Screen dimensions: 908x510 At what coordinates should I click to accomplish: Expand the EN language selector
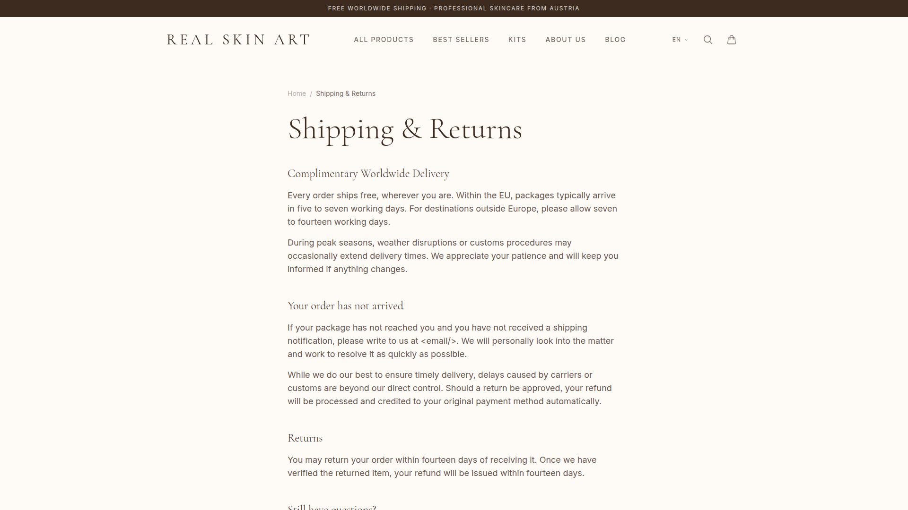pos(680,40)
